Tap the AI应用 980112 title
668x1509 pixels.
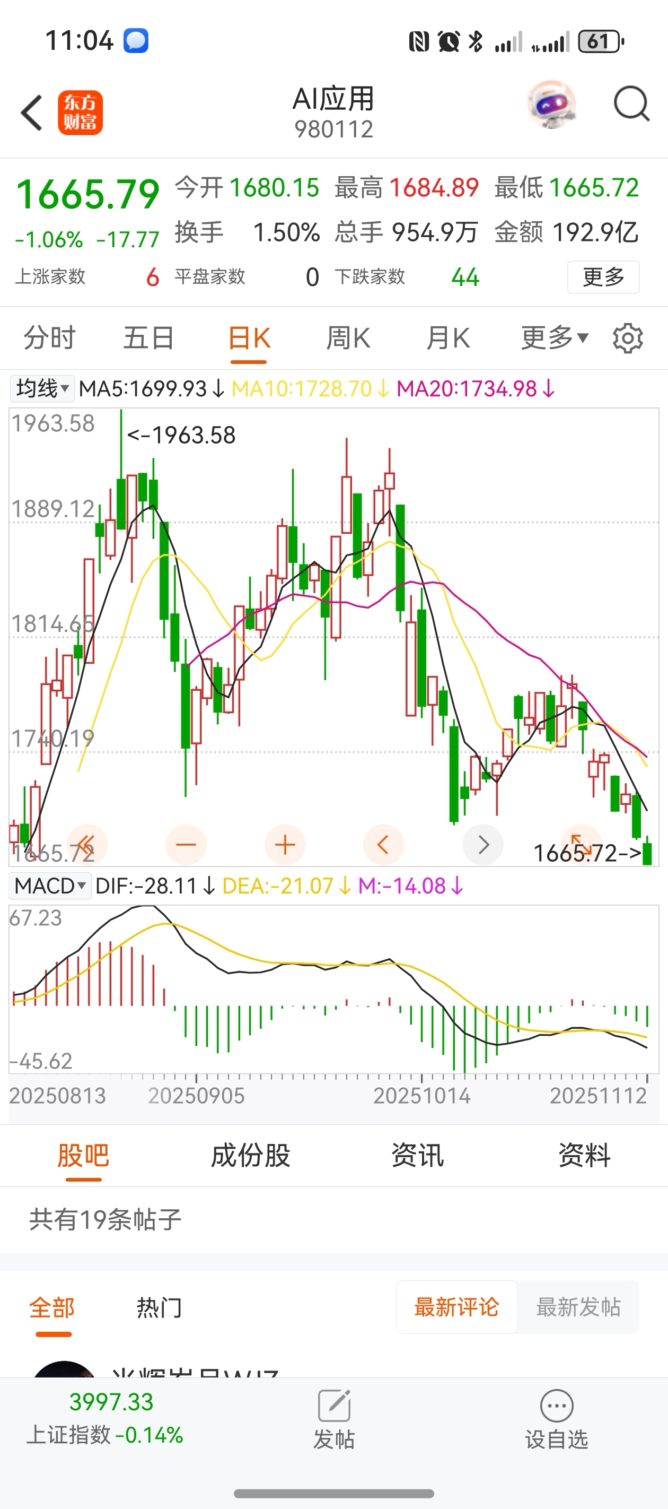(x=333, y=113)
